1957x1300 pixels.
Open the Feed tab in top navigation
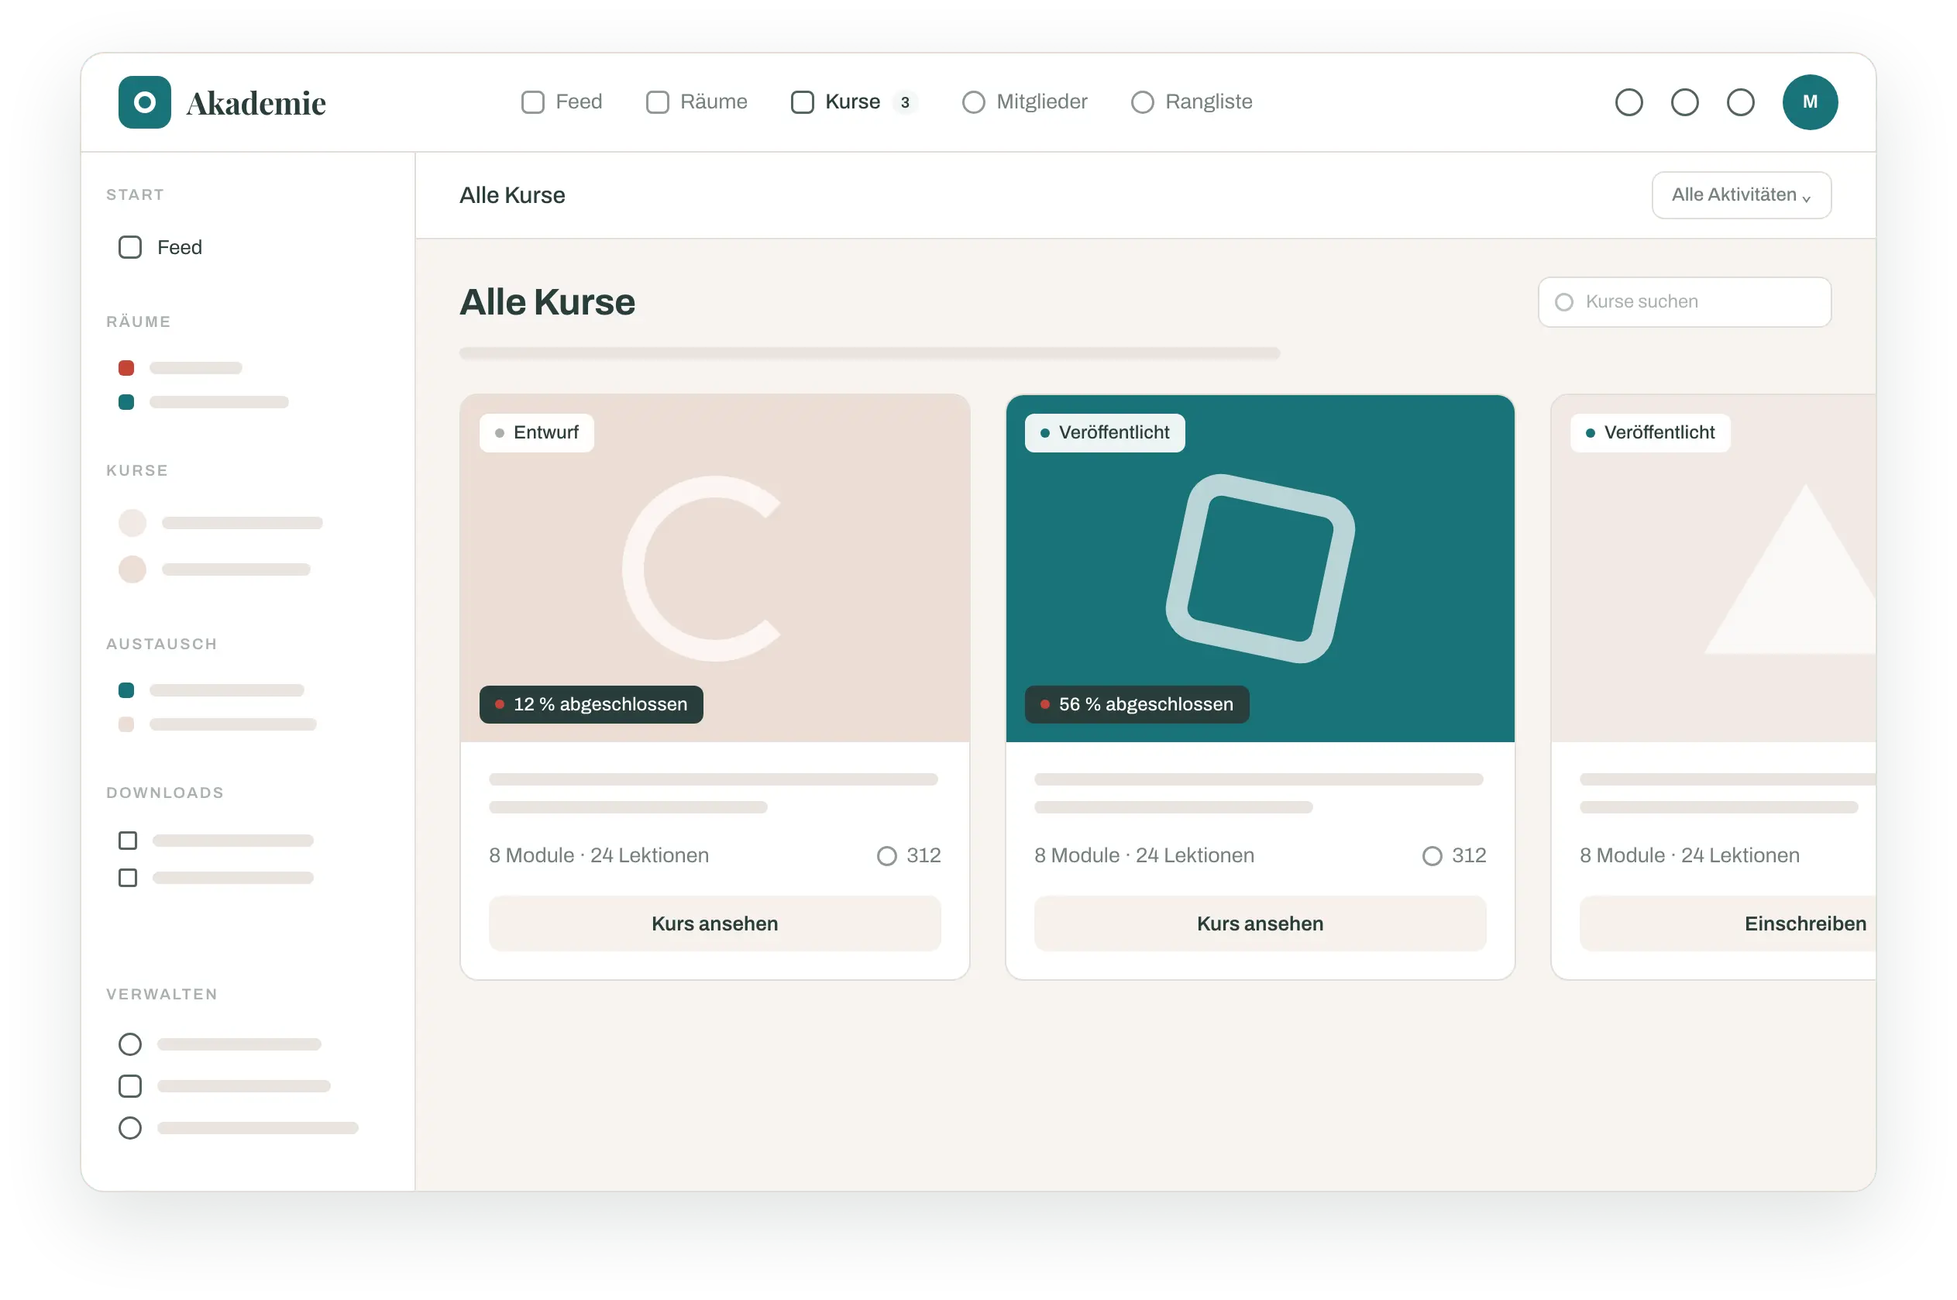(x=561, y=102)
